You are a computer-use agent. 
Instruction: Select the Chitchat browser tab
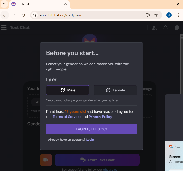[x=40, y=4]
